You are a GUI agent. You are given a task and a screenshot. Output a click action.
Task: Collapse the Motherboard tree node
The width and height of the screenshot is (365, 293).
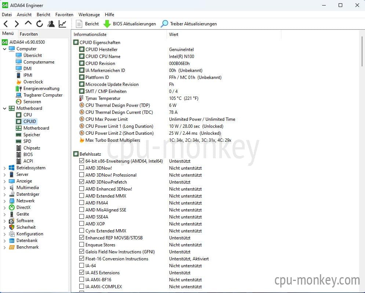pos(5,108)
